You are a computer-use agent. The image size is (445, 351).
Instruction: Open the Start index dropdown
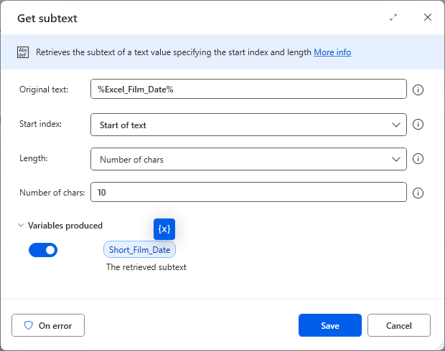point(248,125)
